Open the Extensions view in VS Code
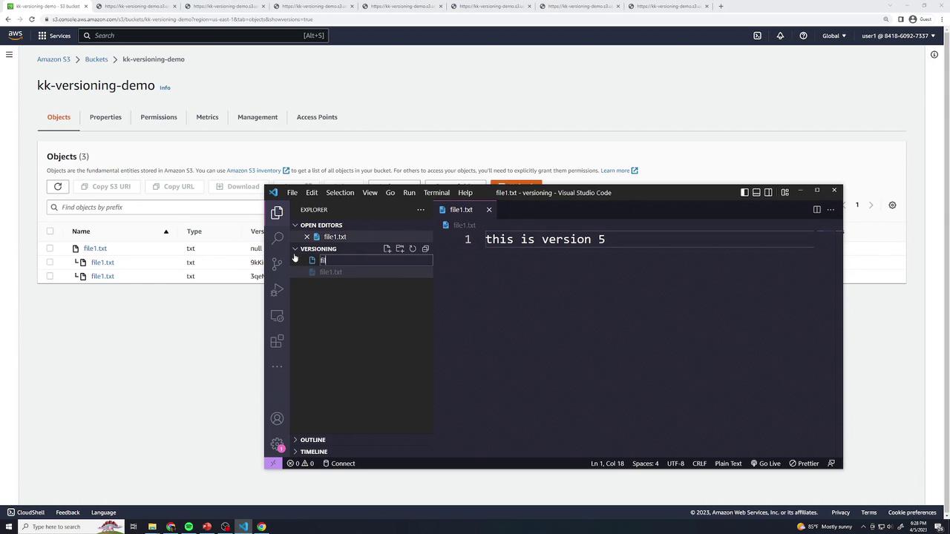The image size is (950, 534). 277,341
